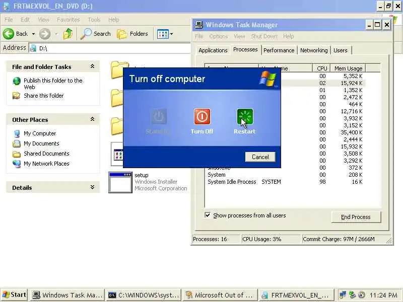Switch to FRTMEXVOL_EN taskbar button
403x302 pixels.
coord(296,295)
